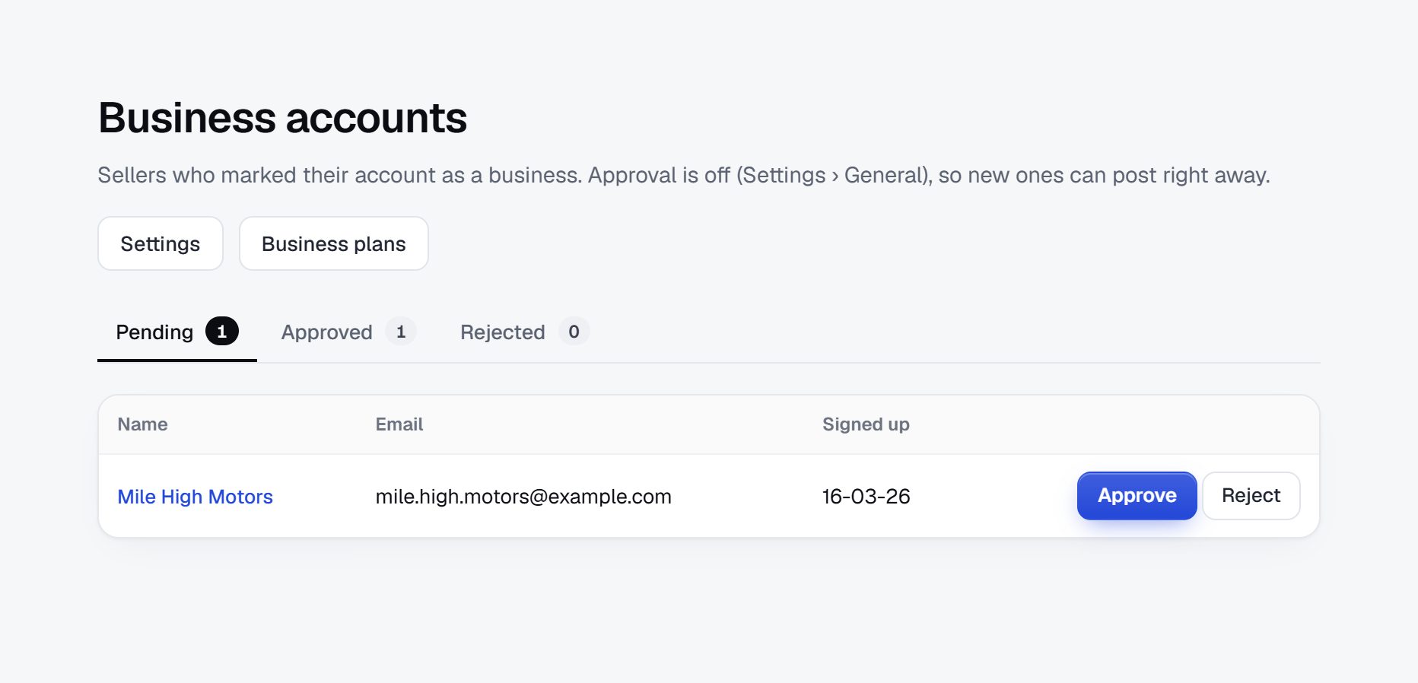Image resolution: width=1418 pixels, height=683 pixels.
Task: Click the email mile.high.motors@example.com
Action: 523,497
